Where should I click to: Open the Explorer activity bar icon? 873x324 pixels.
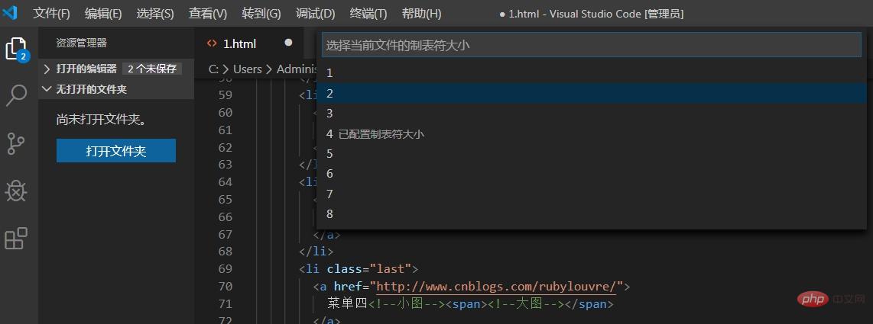pyautogui.click(x=16, y=49)
